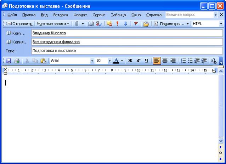Viewport: 226px width, 164px height.
Task: Click inside the message body area
Action: pos(110,118)
